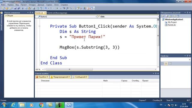Click Show All Files icon in Solution Explorer
This screenshot has height=108, width=192.
[167, 16]
